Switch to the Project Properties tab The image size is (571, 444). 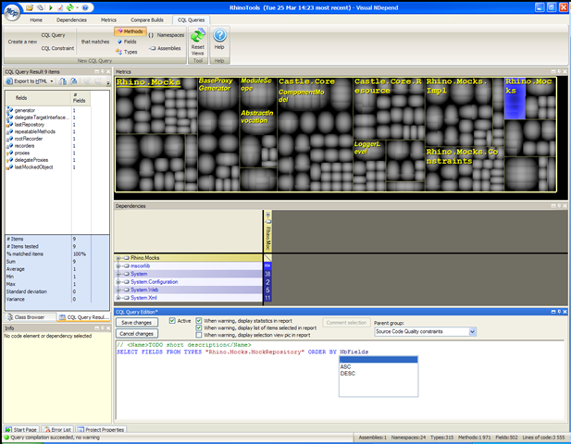point(101,430)
